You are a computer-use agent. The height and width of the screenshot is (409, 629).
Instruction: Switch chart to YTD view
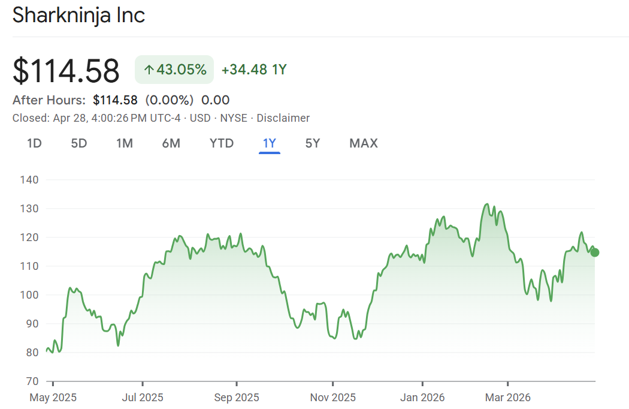pos(222,143)
